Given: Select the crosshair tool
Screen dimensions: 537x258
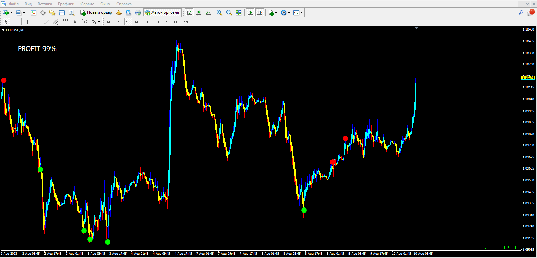Looking at the screenshot, I should coord(16,22).
